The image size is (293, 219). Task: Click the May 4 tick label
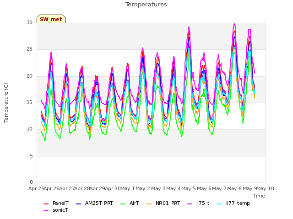tap(174, 188)
